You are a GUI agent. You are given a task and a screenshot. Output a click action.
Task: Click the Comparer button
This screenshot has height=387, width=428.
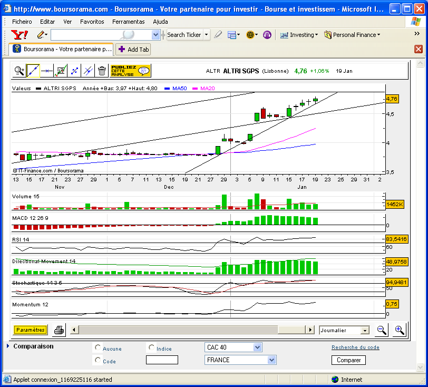point(348,360)
